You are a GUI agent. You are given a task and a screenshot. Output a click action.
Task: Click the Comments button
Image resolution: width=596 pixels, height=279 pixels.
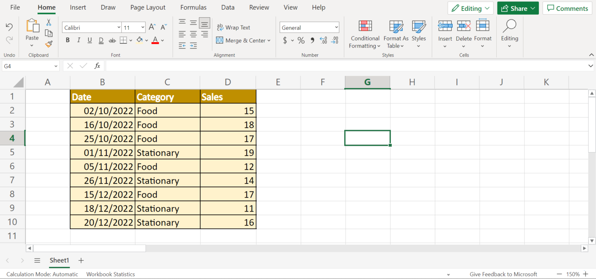567,8
